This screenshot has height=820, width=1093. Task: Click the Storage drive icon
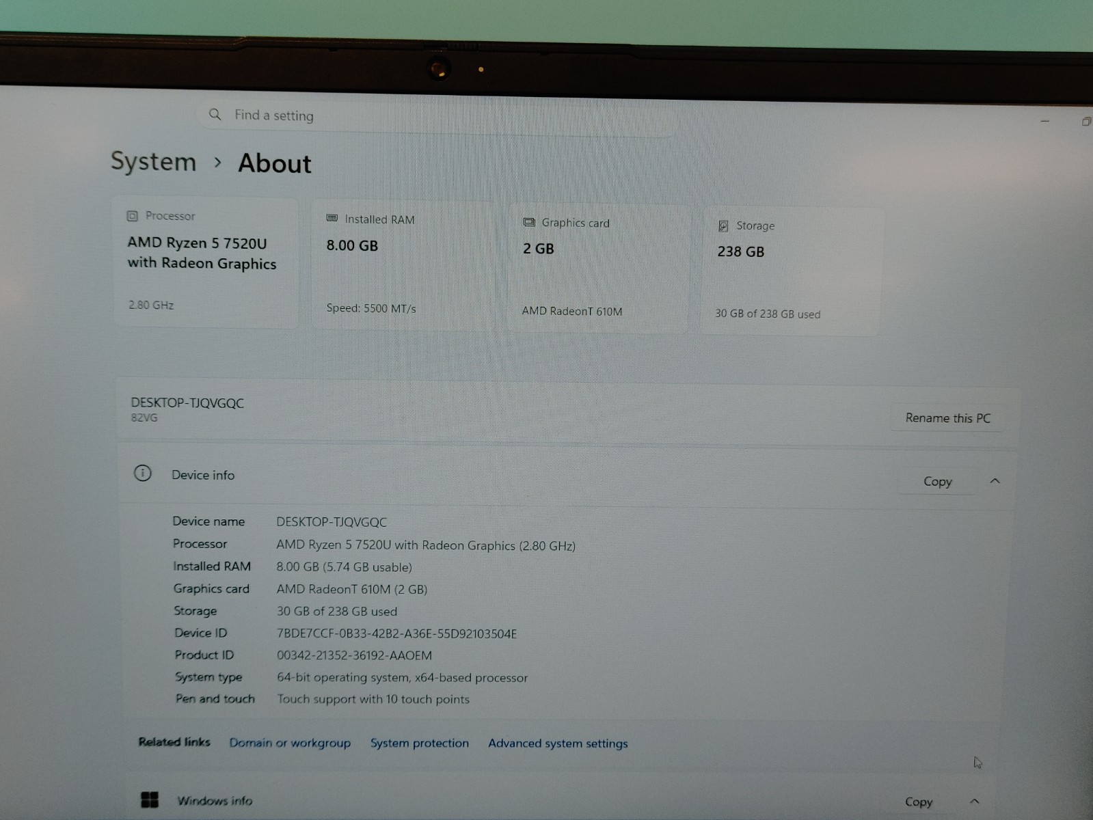(723, 226)
